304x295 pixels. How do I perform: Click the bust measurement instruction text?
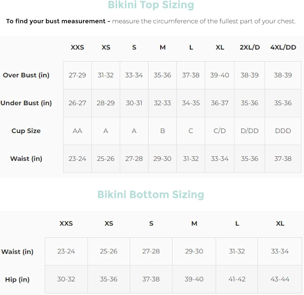tap(151, 22)
